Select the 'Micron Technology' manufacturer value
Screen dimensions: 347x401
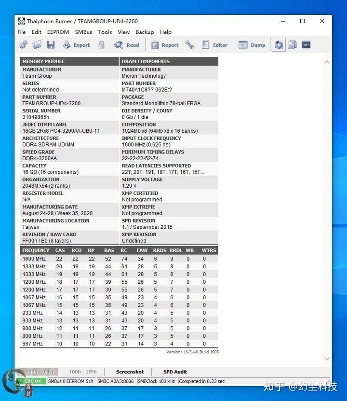[x=144, y=76]
